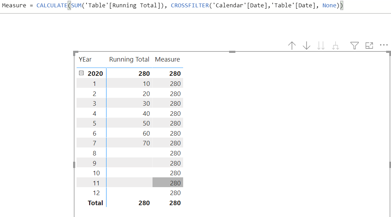Viewport: 391px width, 217px height.
Task: Grab the visual's left-edge resize handle
Action: click(x=74, y=165)
